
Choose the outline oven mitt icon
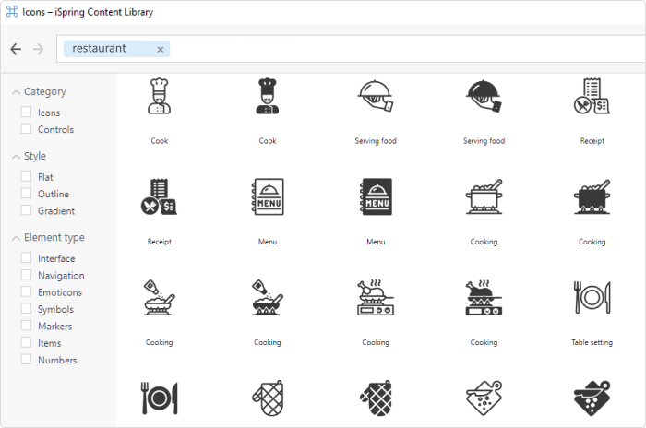point(268,398)
